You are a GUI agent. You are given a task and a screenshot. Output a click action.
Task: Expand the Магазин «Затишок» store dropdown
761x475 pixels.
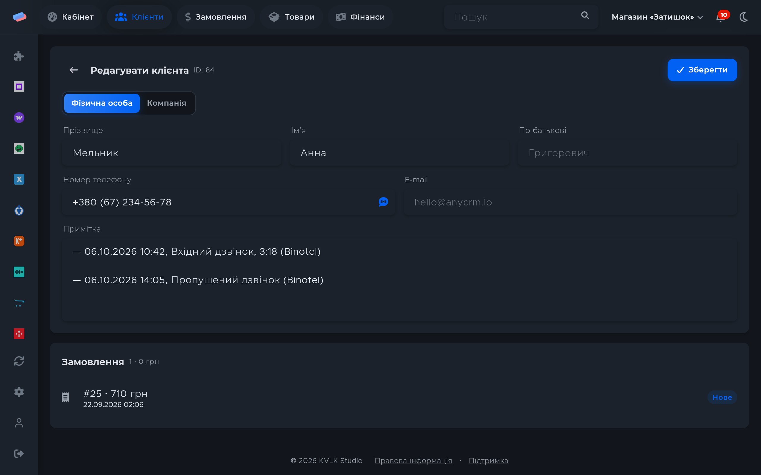click(x=657, y=17)
